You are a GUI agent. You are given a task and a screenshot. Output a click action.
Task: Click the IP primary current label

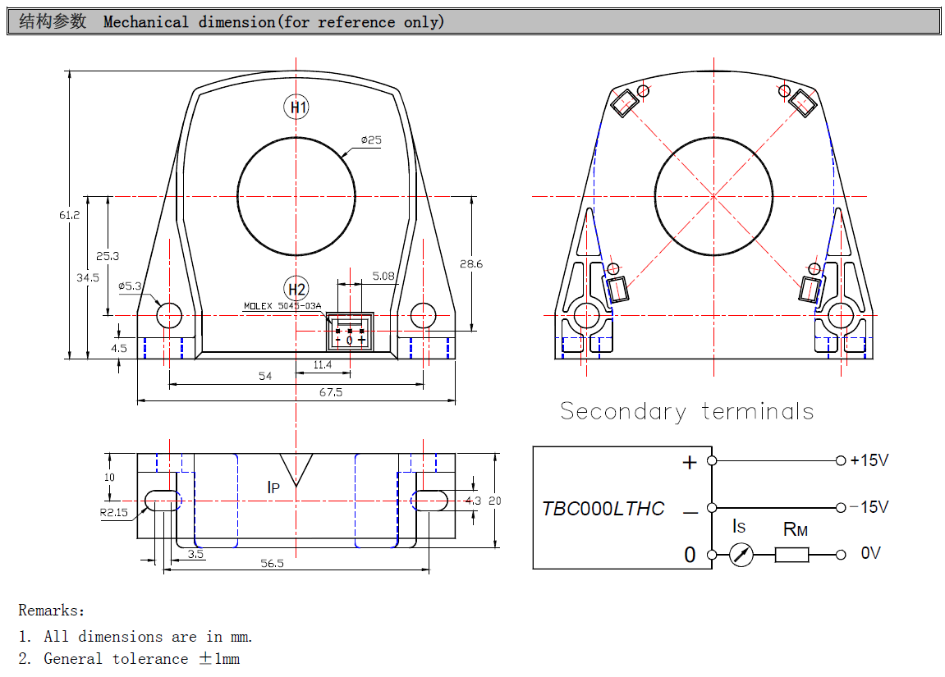click(x=273, y=488)
